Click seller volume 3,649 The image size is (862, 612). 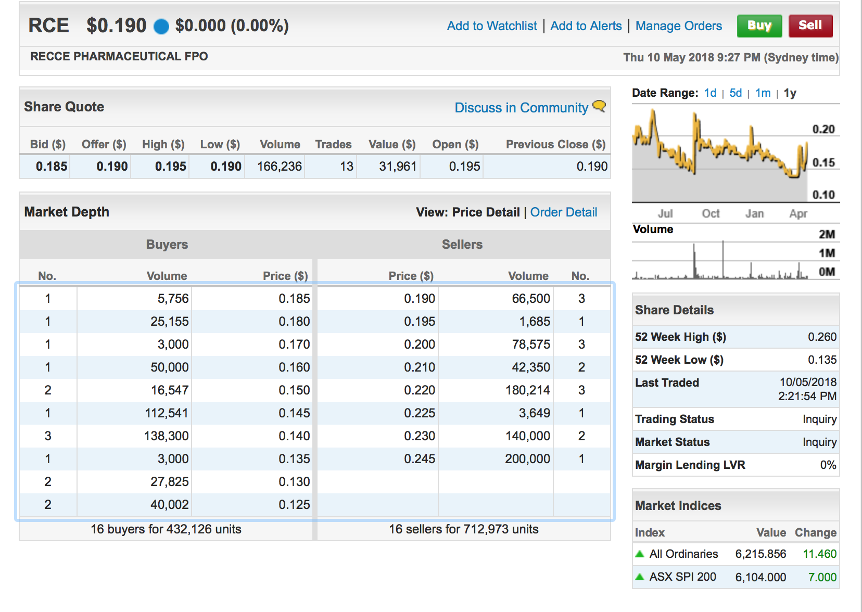(535, 413)
